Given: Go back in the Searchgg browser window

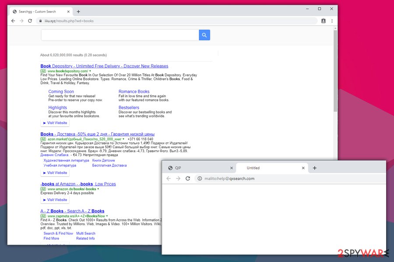Looking at the screenshot, I should click(x=13, y=21).
